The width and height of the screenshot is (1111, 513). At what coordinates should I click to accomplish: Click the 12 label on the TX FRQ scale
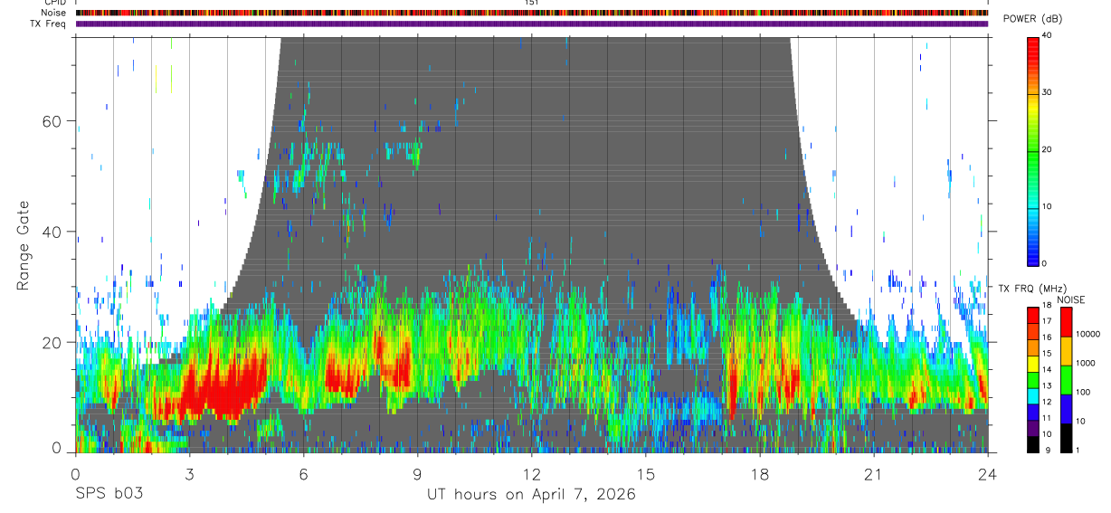(x=1047, y=403)
